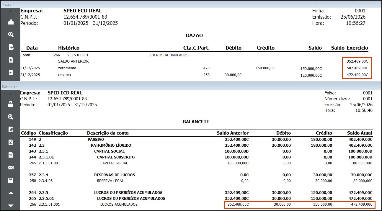382x211 pixels.
Task: Restore the Balancete window
Action: click(x=11, y=93)
